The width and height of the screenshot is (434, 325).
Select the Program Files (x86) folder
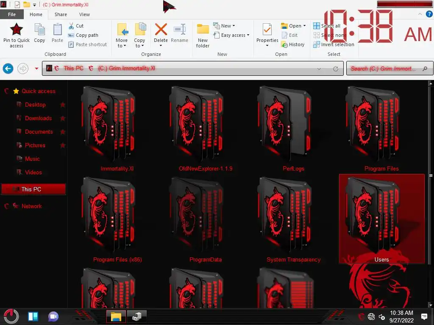[x=117, y=220]
